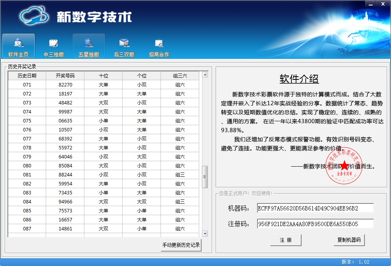Click the 历史日期 column header

click(x=27, y=75)
